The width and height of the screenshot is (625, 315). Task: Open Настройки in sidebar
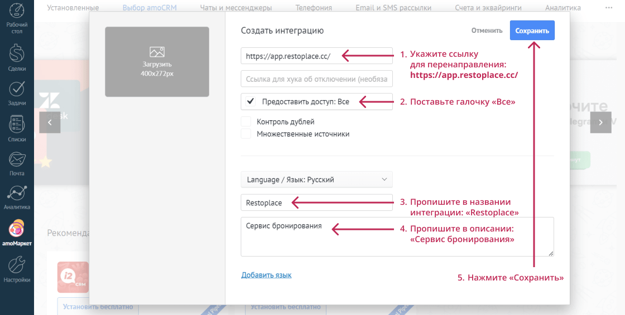point(17,269)
